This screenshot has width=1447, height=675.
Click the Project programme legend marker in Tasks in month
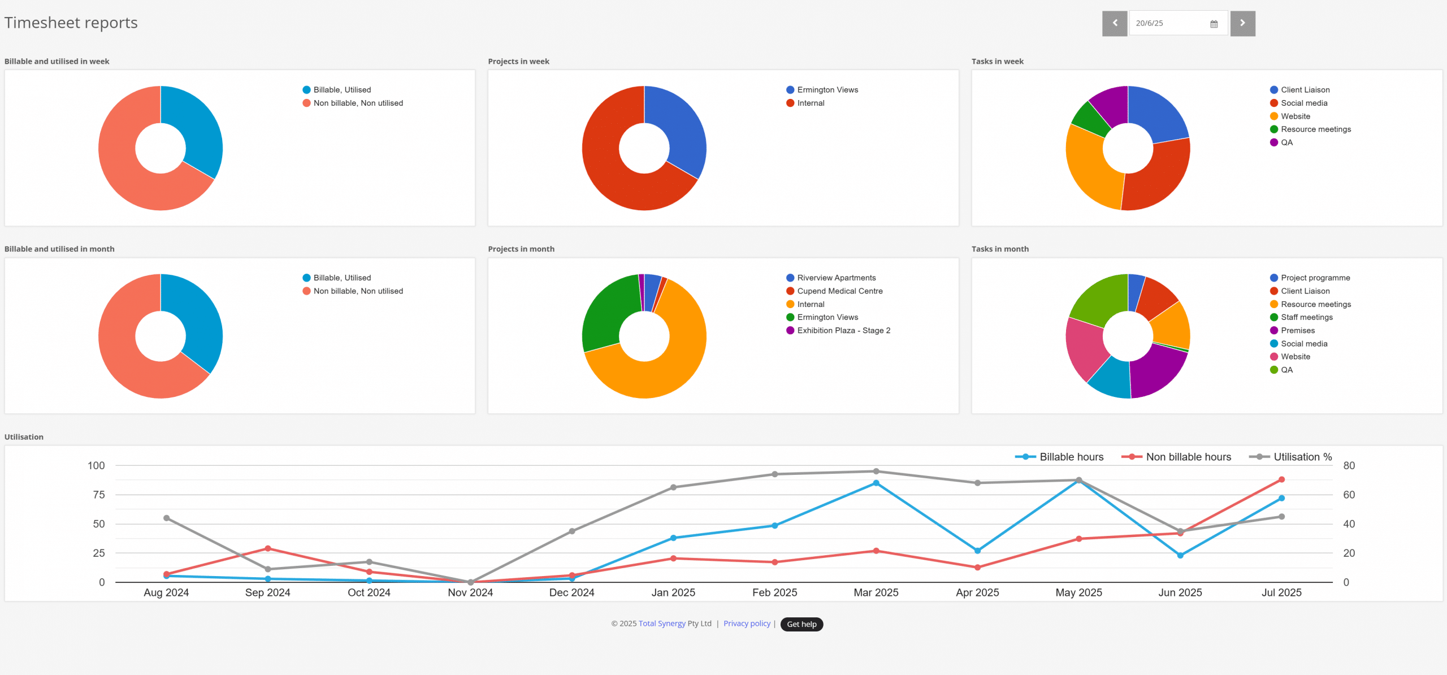point(1274,278)
